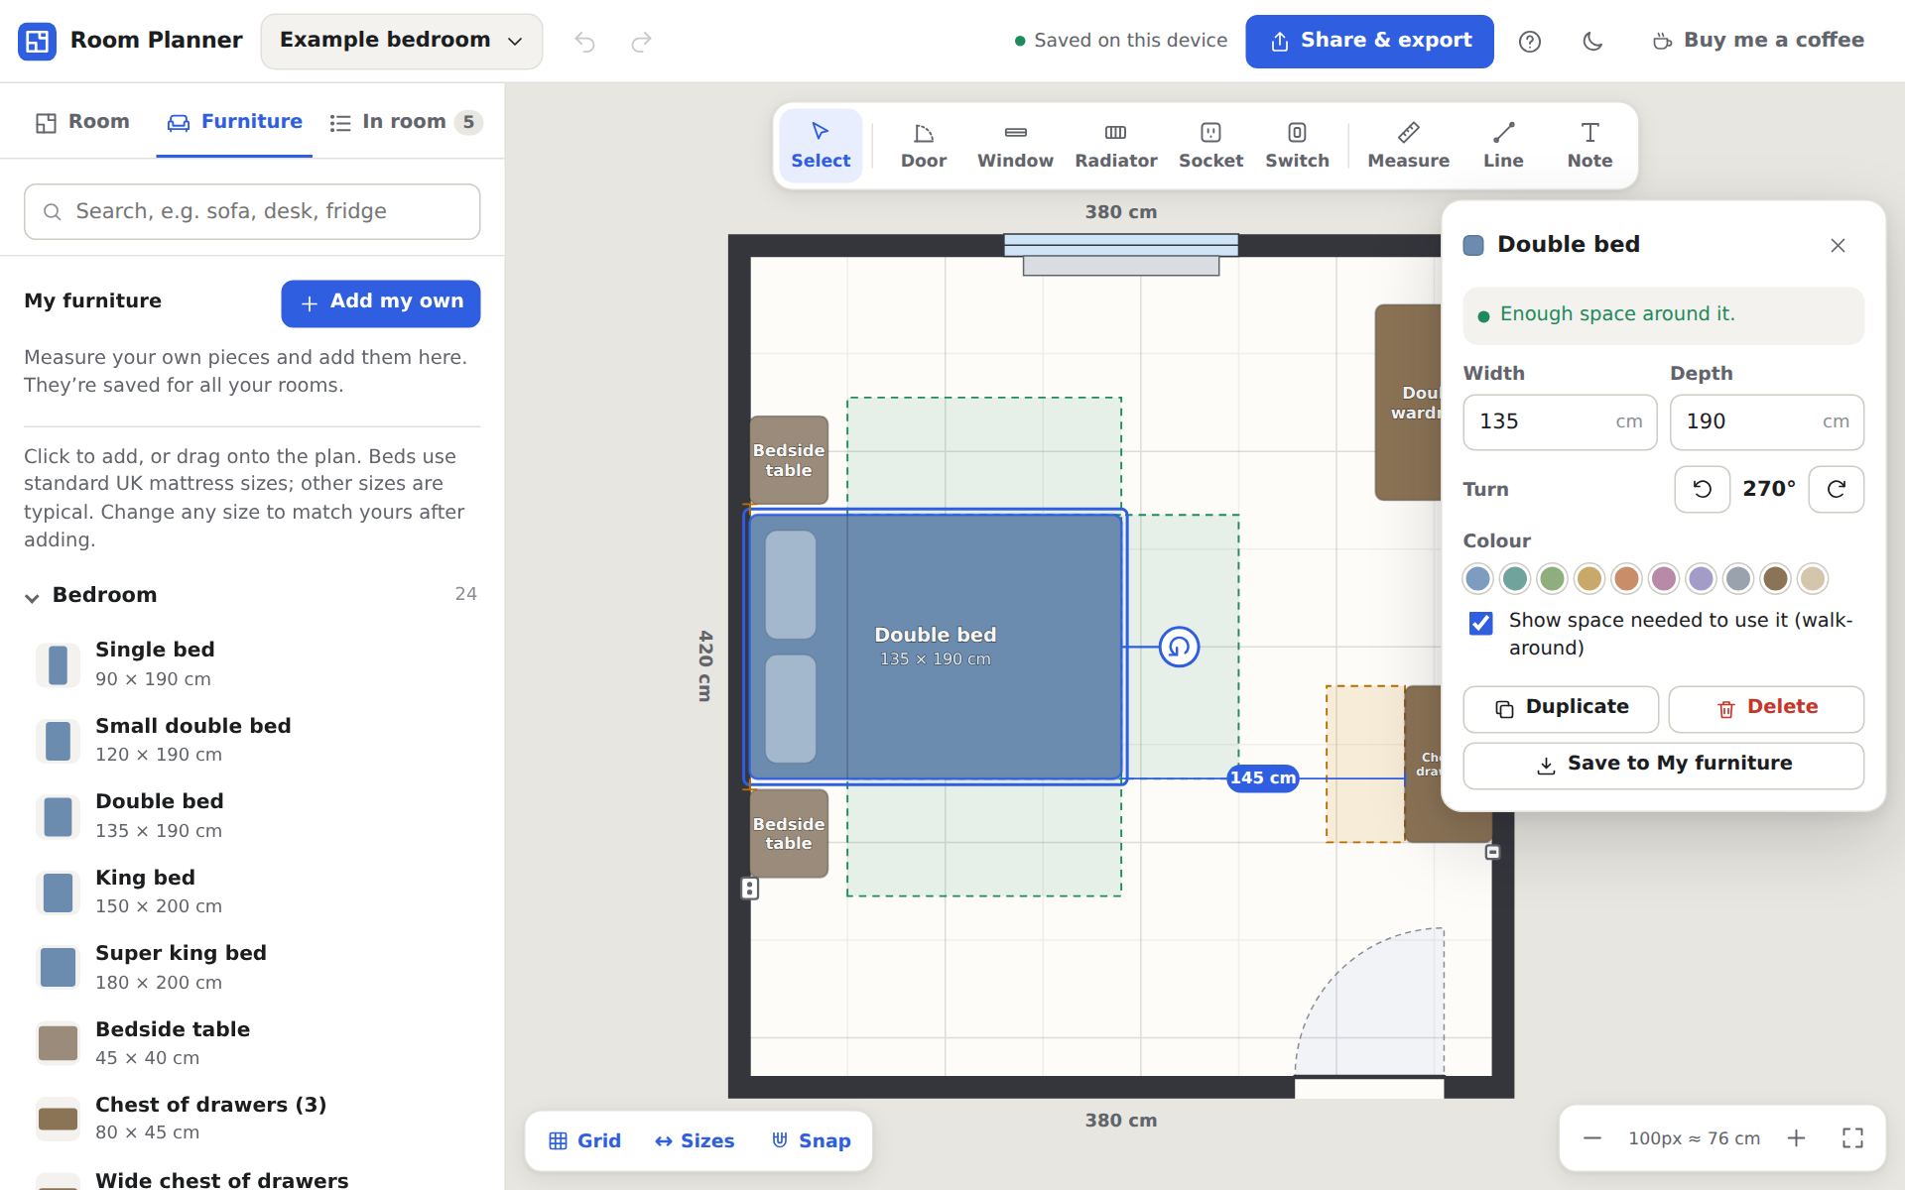Choose the Radiator tool
The height and width of the screenshot is (1190, 1905).
point(1116,146)
